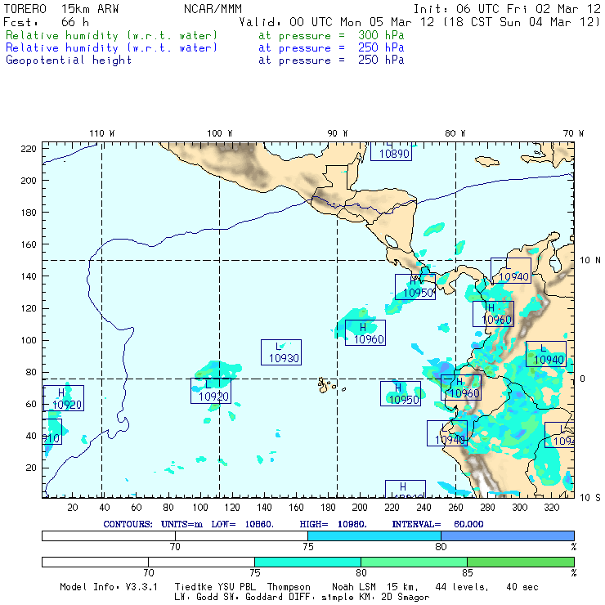Click the 10 S latitude label
The height and width of the screenshot is (605, 605).
click(589, 497)
